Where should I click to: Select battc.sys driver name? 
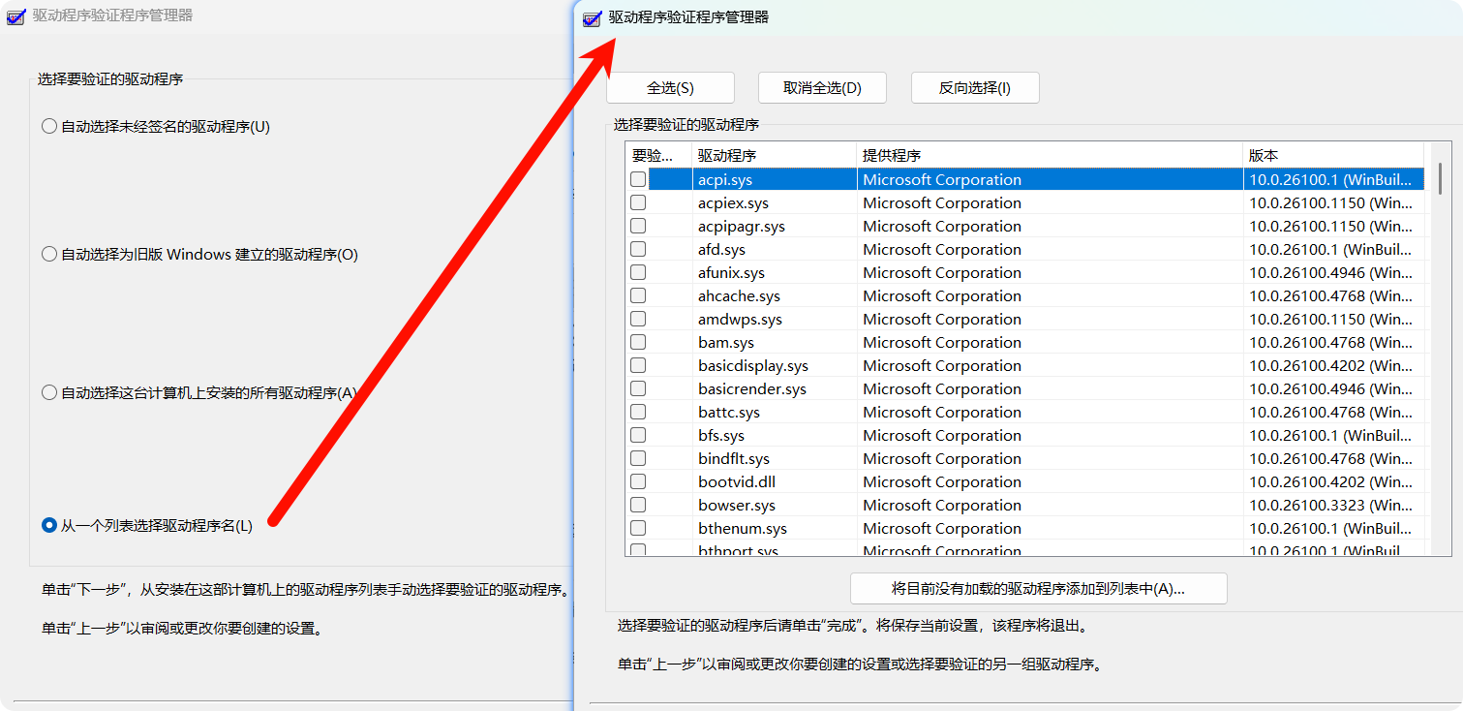729,412
